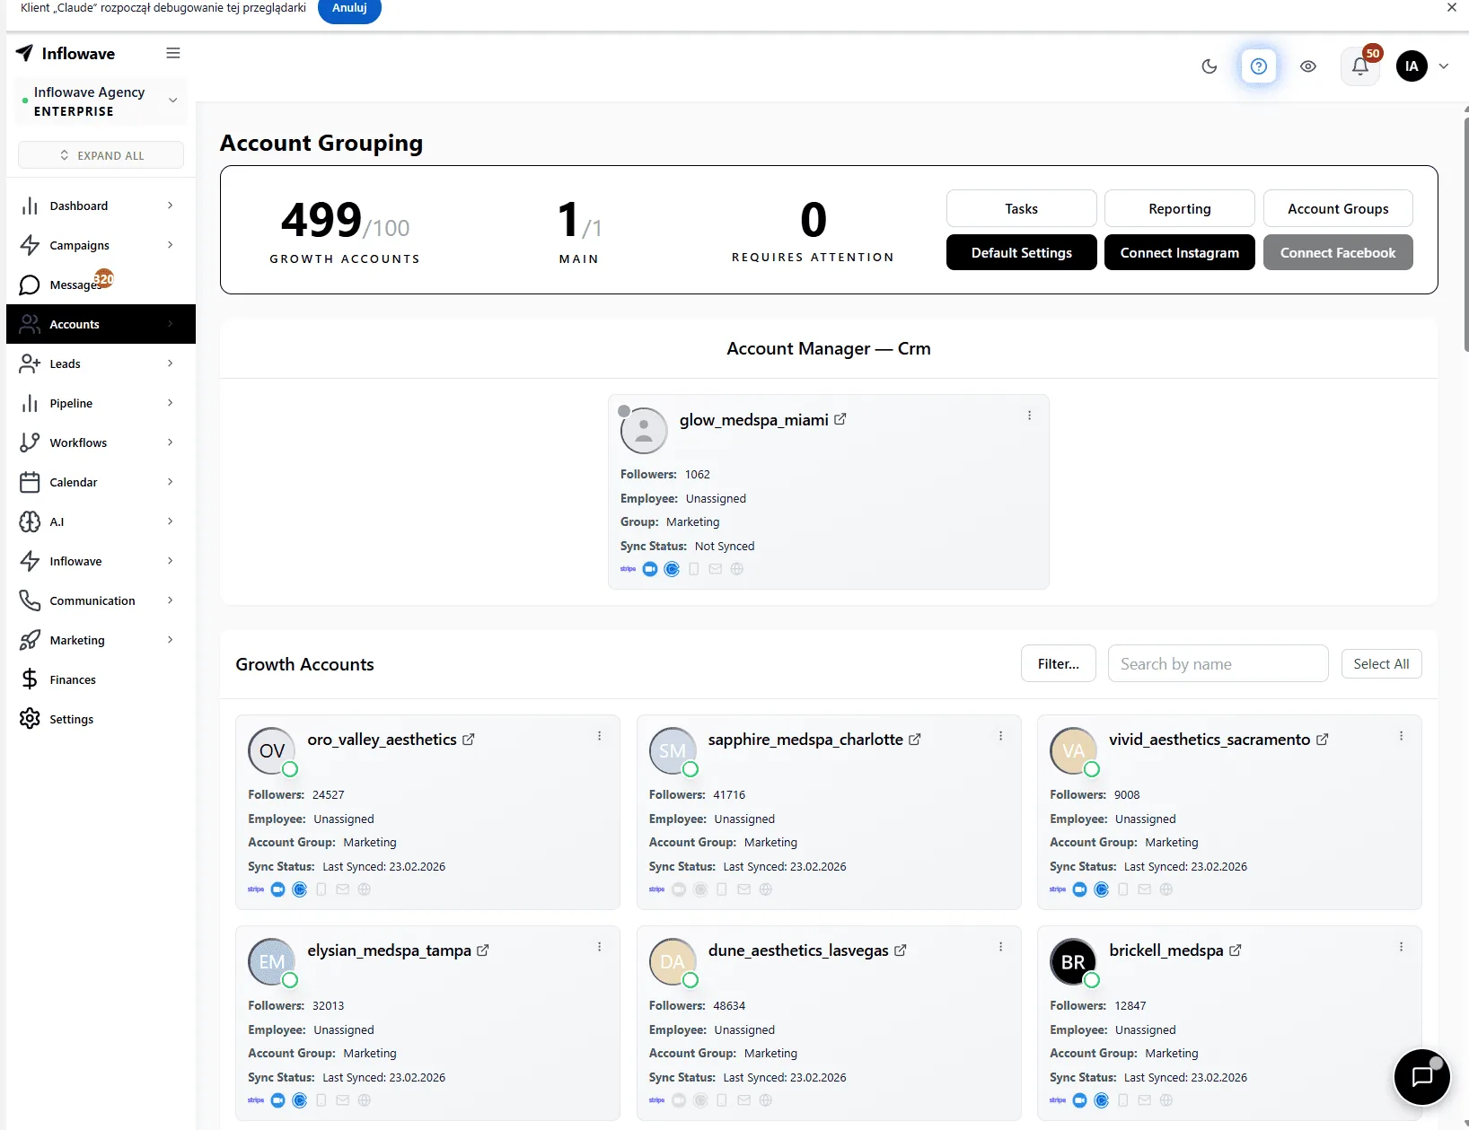Click globe icon on oro_valley_aesthetics card
Viewport: 1469px width, 1130px height.
[x=365, y=889]
